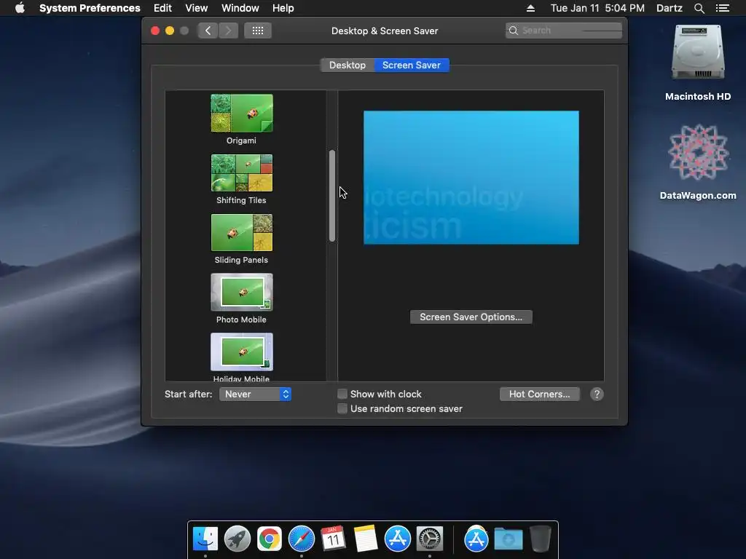Open Google Chrome from the Dock
Image resolution: width=746 pixels, height=559 pixels.
click(270, 539)
